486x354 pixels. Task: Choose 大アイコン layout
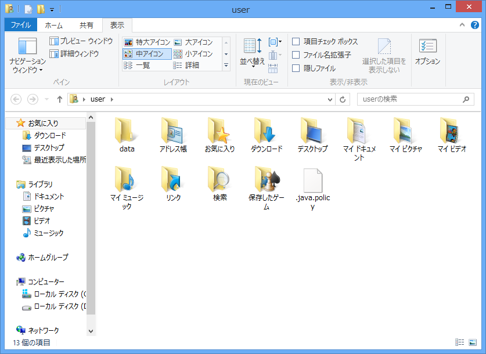pyautogui.click(x=193, y=42)
